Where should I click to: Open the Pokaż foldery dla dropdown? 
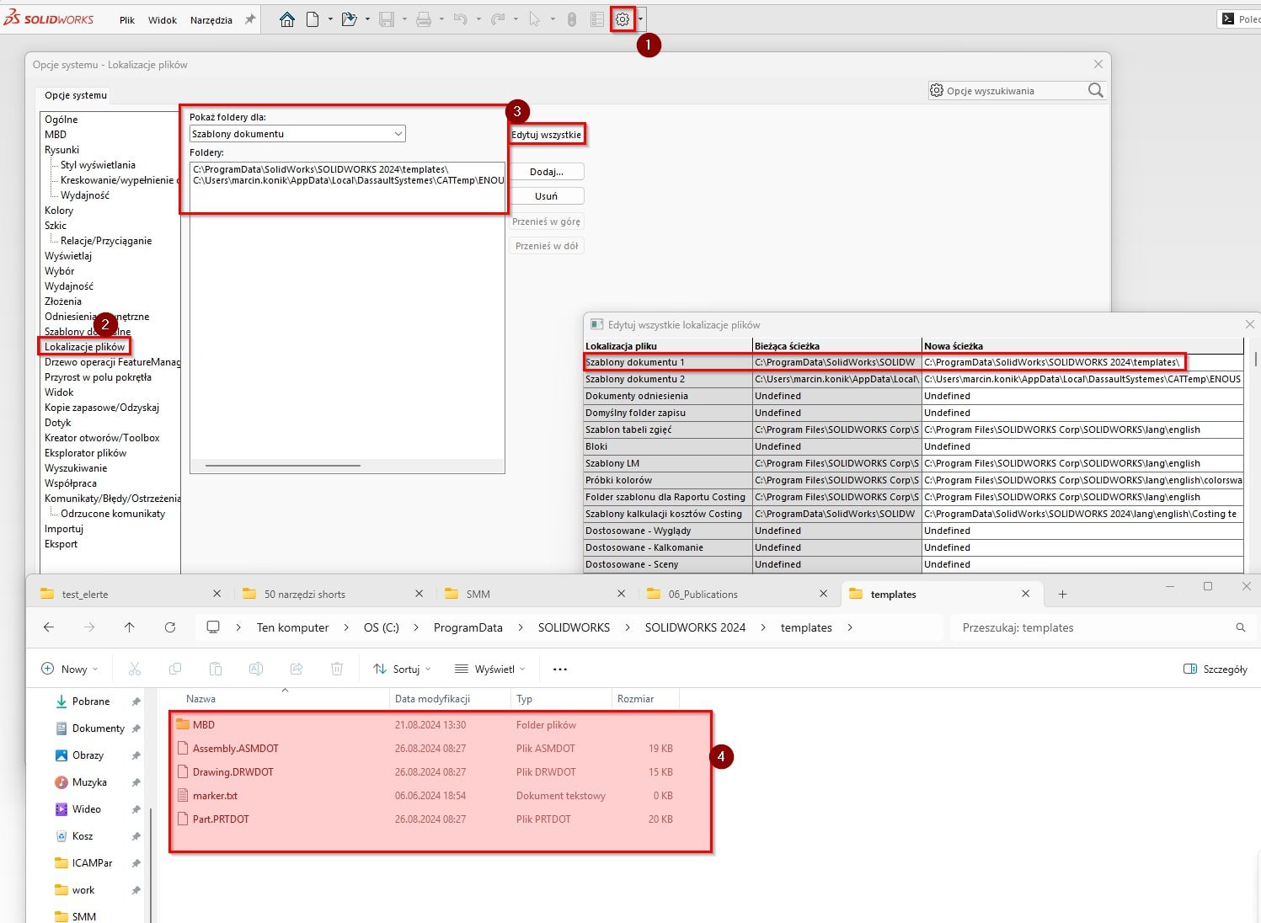click(297, 134)
